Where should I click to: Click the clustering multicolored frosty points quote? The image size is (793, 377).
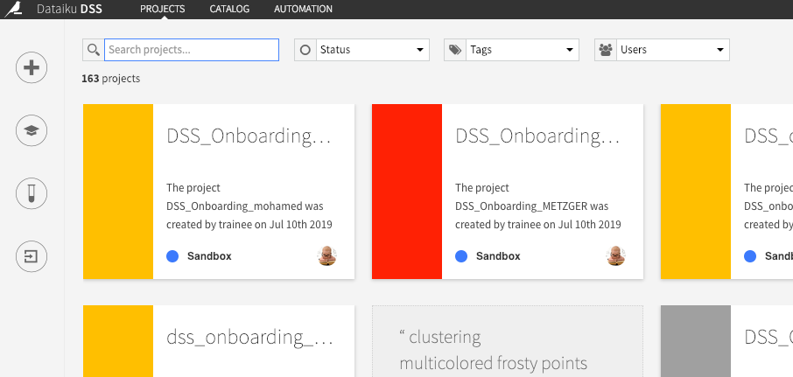(494, 350)
